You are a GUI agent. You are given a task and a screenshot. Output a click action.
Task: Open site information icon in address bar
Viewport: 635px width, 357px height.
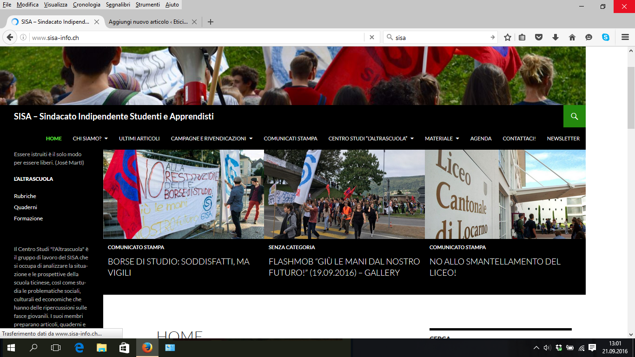23,38
